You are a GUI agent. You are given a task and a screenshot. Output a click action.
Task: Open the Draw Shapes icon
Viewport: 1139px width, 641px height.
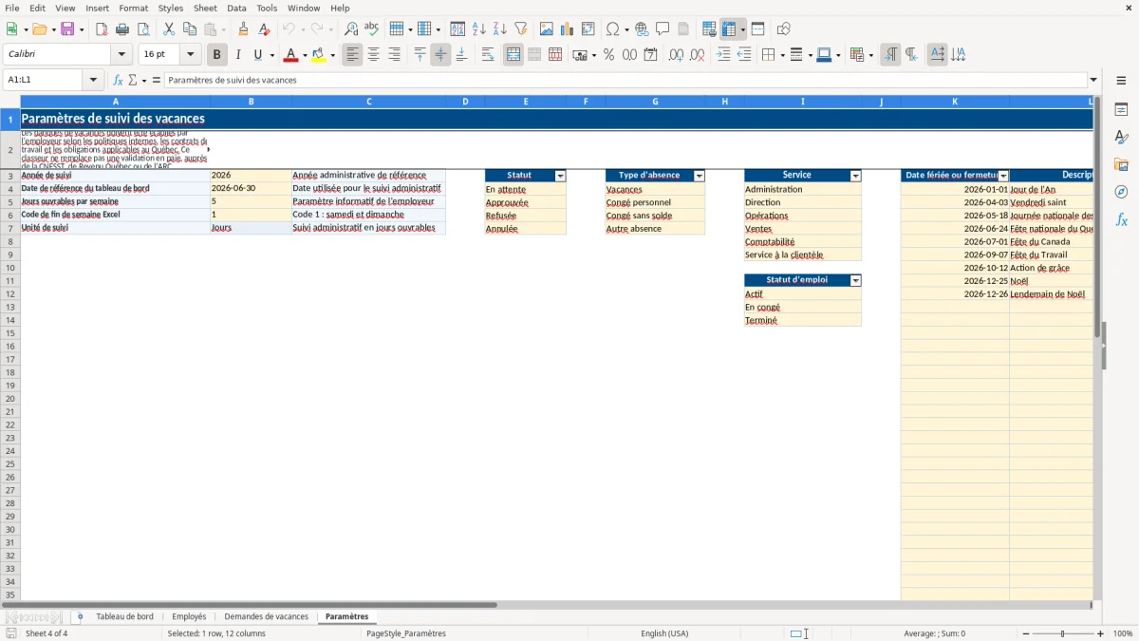coord(784,29)
